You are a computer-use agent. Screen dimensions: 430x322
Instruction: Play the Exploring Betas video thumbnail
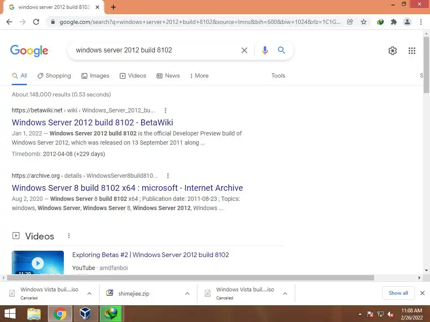[38, 262]
